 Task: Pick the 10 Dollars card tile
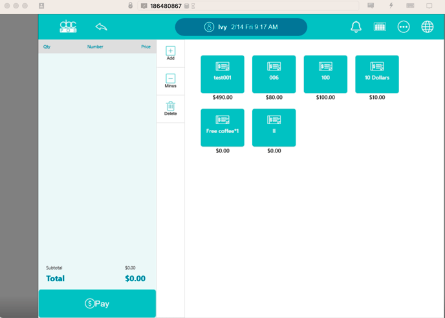(377, 74)
